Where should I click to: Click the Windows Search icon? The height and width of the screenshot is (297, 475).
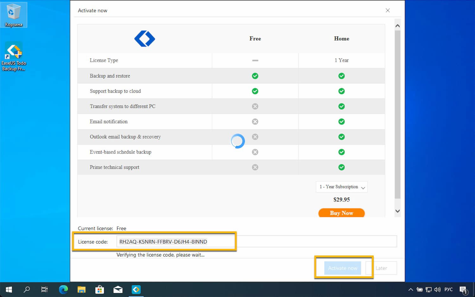click(x=27, y=289)
